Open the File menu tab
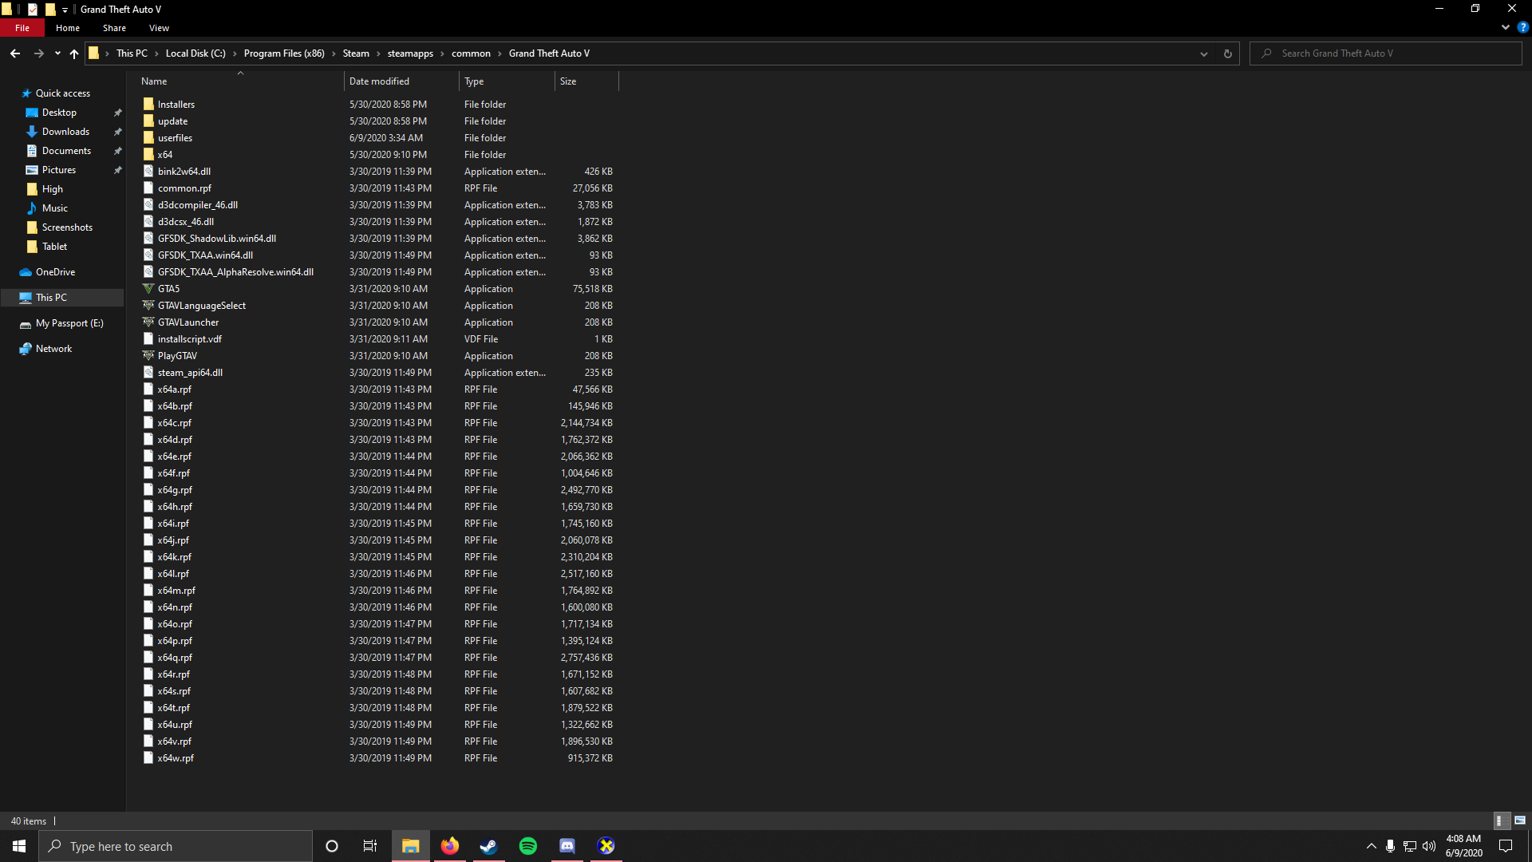The width and height of the screenshot is (1532, 862). pyautogui.click(x=22, y=28)
